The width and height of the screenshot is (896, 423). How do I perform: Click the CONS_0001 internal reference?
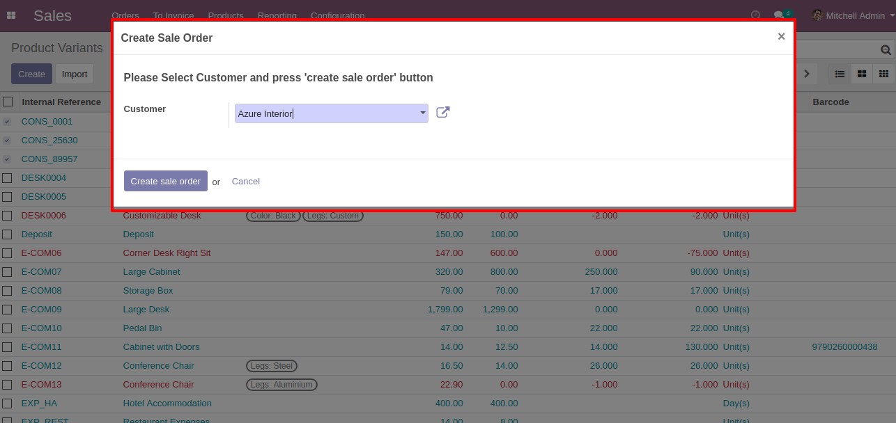pyautogui.click(x=47, y=121)
